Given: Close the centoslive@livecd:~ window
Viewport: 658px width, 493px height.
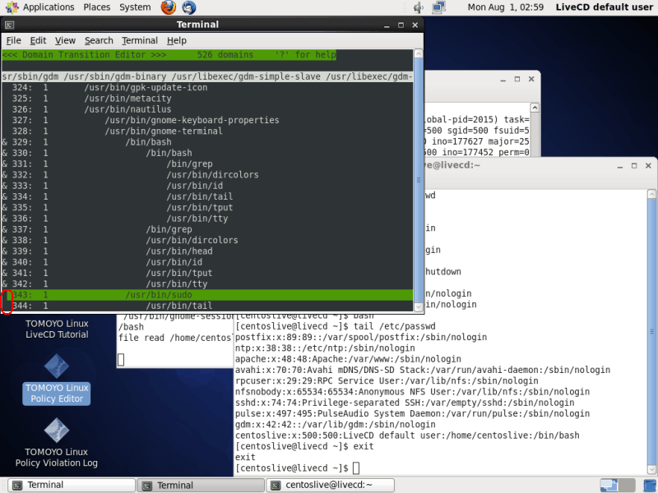Looking at the screenshot, I should [x=648, y=166].
